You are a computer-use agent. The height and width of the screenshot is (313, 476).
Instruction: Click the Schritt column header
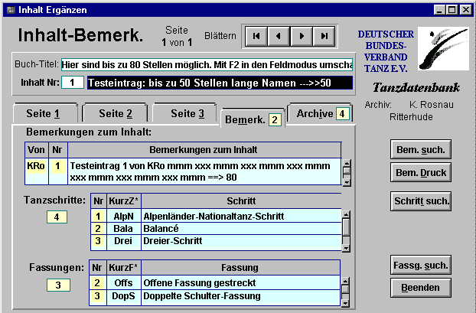click(241, 201)
